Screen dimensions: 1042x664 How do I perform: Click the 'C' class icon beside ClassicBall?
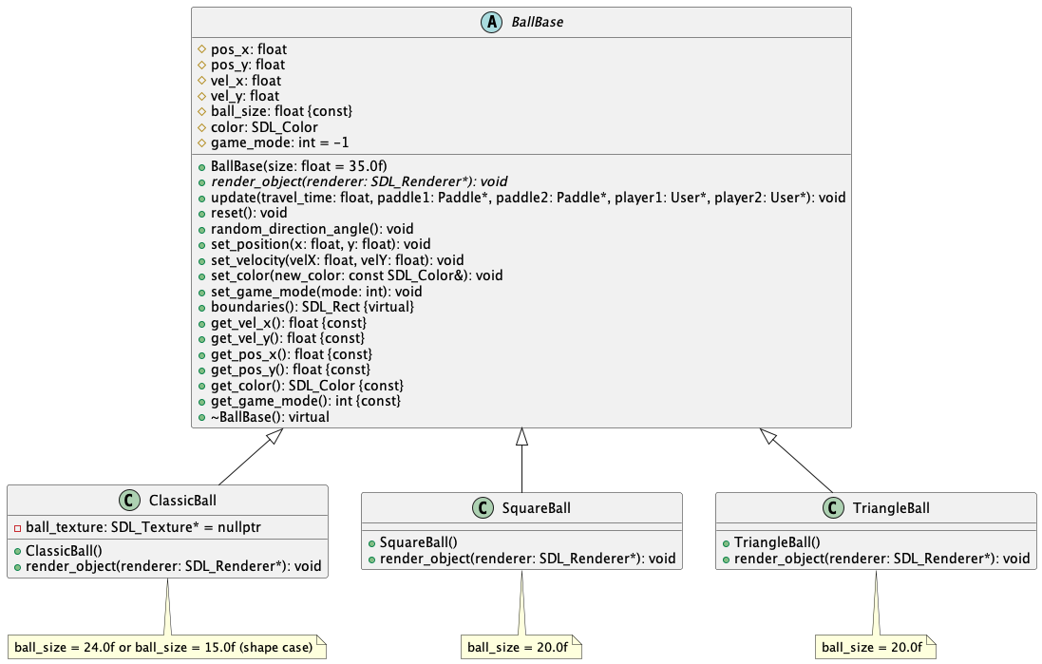coord(129,501)
